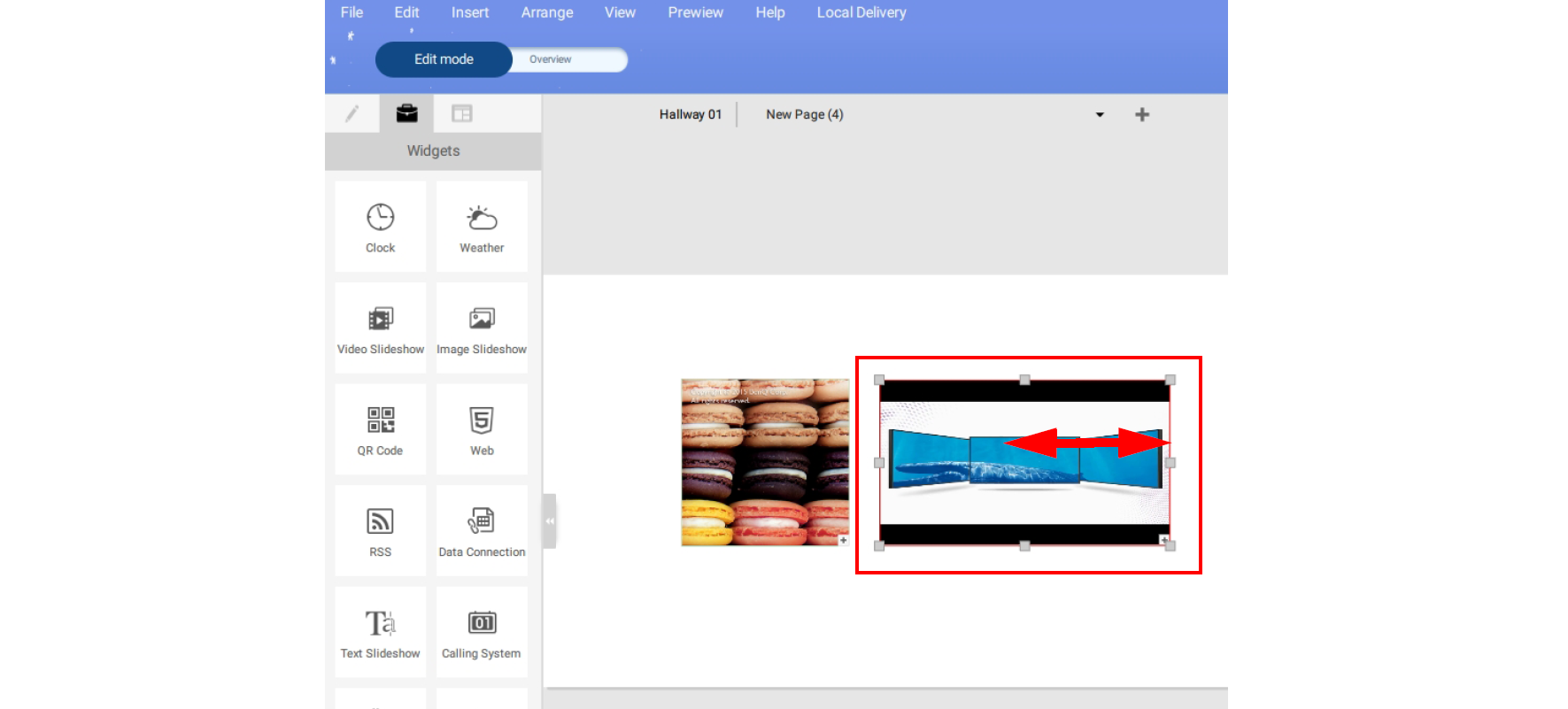The image size is (1568, 709).
Task: Select the Calling System widget
Action: [482, 632]
